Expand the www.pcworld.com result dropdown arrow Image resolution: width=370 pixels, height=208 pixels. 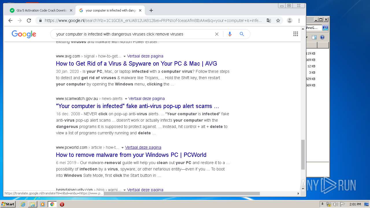[123, 148]
